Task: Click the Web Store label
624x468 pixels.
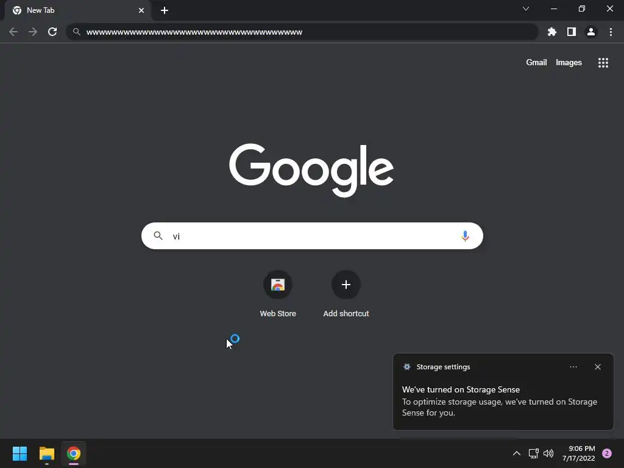Action: click(x=278, y=314)
